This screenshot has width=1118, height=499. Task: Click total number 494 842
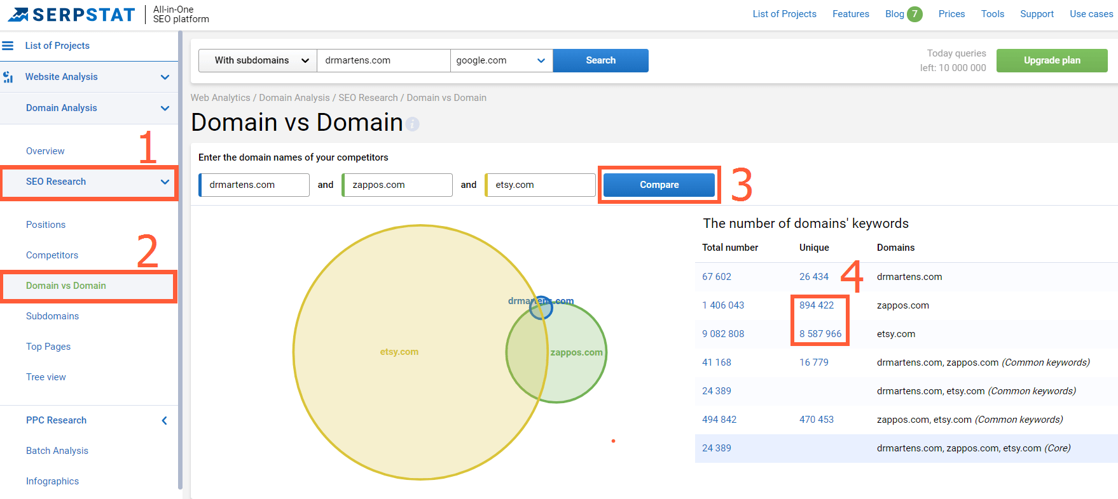pyautogui.click(x=719, y=420)
